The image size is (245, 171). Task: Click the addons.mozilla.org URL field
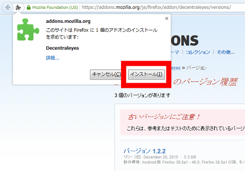156,7
